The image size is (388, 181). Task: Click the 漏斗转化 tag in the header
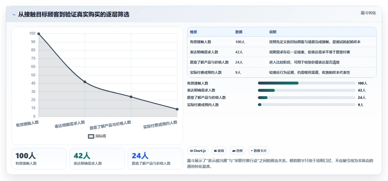tap(368, 13)
